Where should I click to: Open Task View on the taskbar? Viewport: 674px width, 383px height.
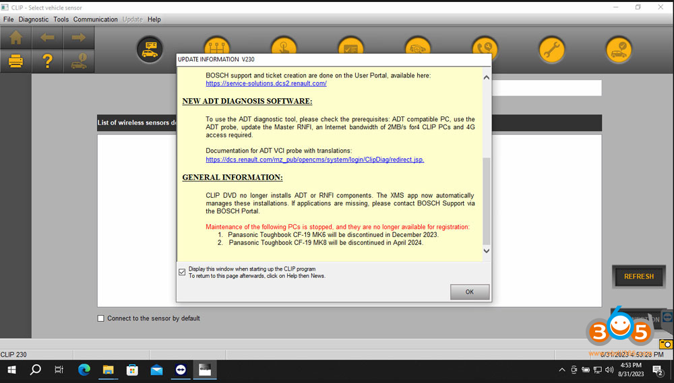click(x=59, y=370)
